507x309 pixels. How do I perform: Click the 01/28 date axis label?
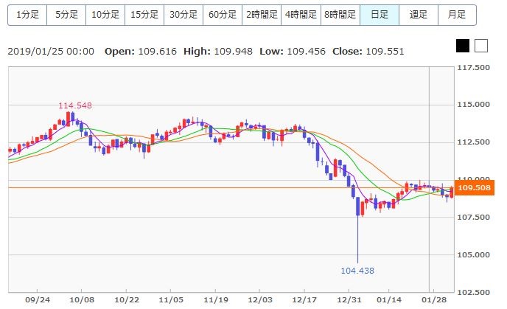tap(434, 300)
